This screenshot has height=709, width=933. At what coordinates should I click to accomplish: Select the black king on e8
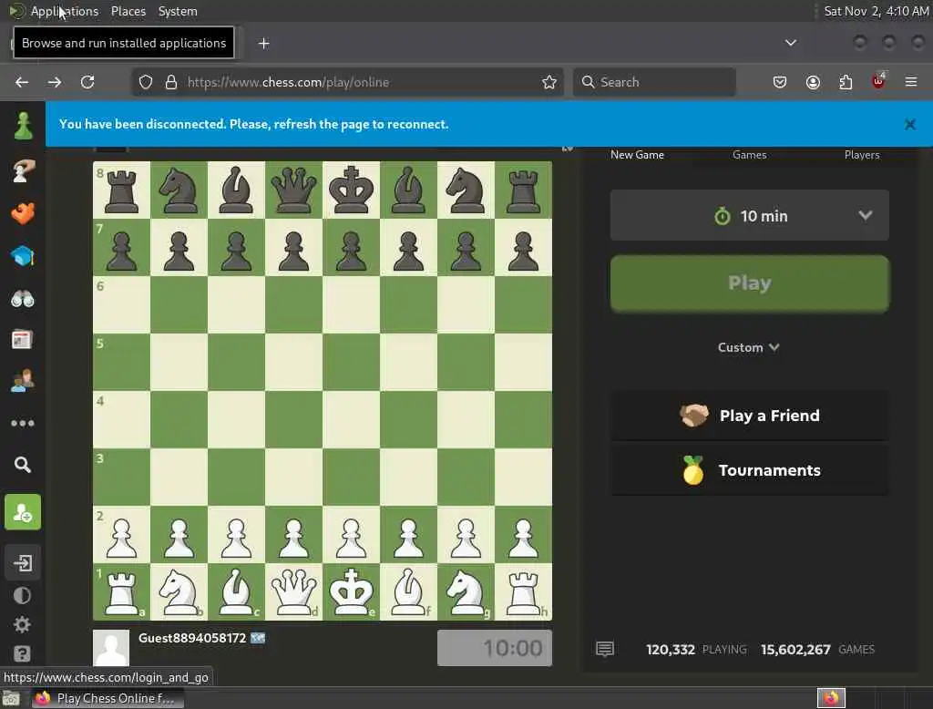tap(351, 190)
